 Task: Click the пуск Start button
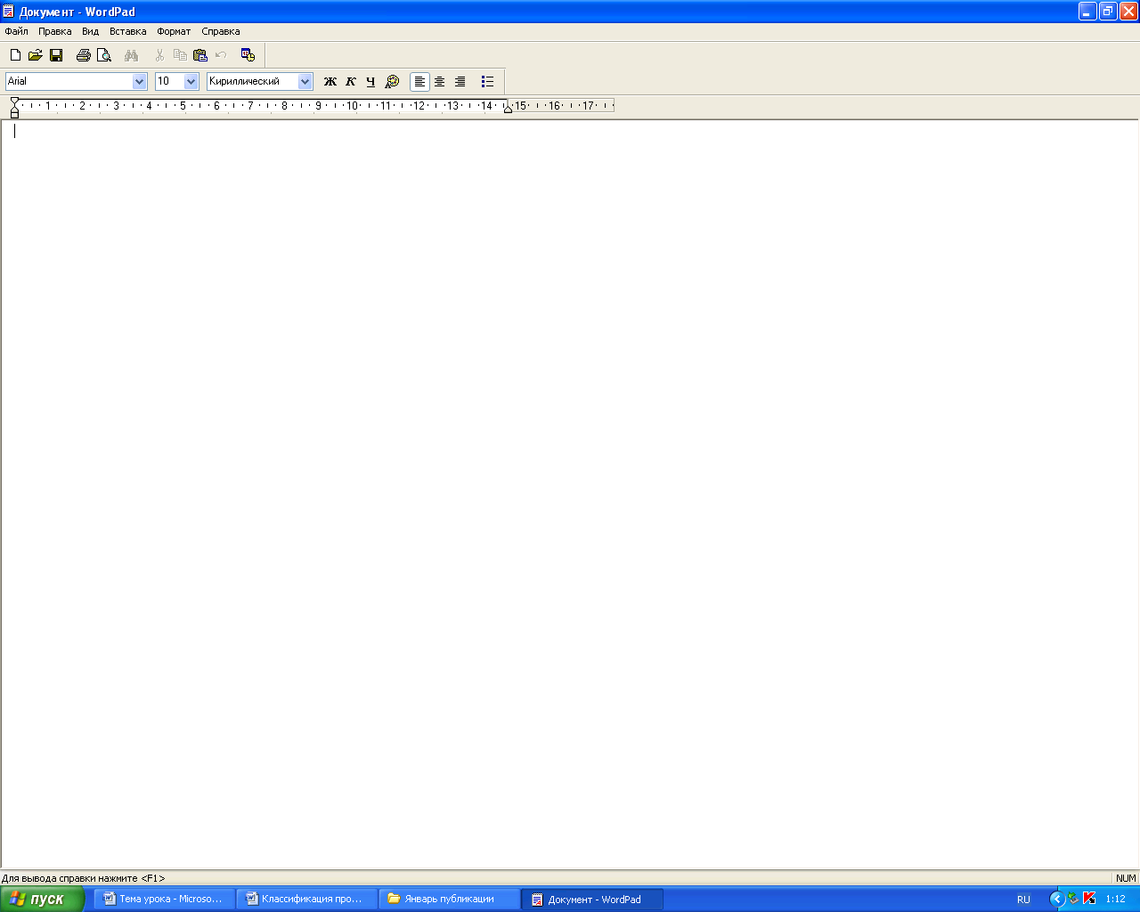pos(43,899)
